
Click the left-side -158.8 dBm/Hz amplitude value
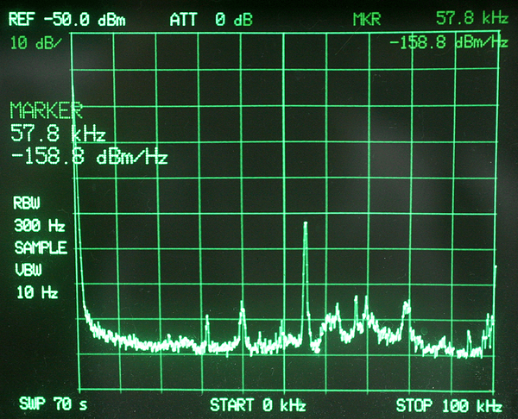88,157
